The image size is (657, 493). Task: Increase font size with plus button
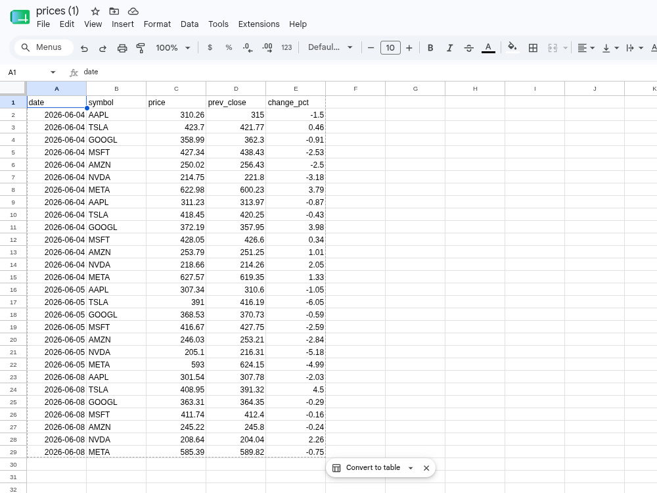[409, 48]
